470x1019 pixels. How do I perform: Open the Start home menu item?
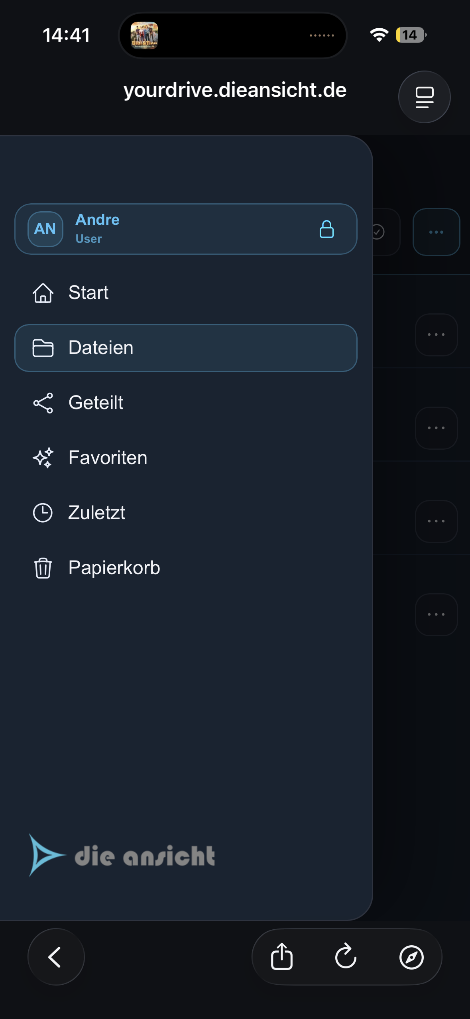click(x=186, y=293)
